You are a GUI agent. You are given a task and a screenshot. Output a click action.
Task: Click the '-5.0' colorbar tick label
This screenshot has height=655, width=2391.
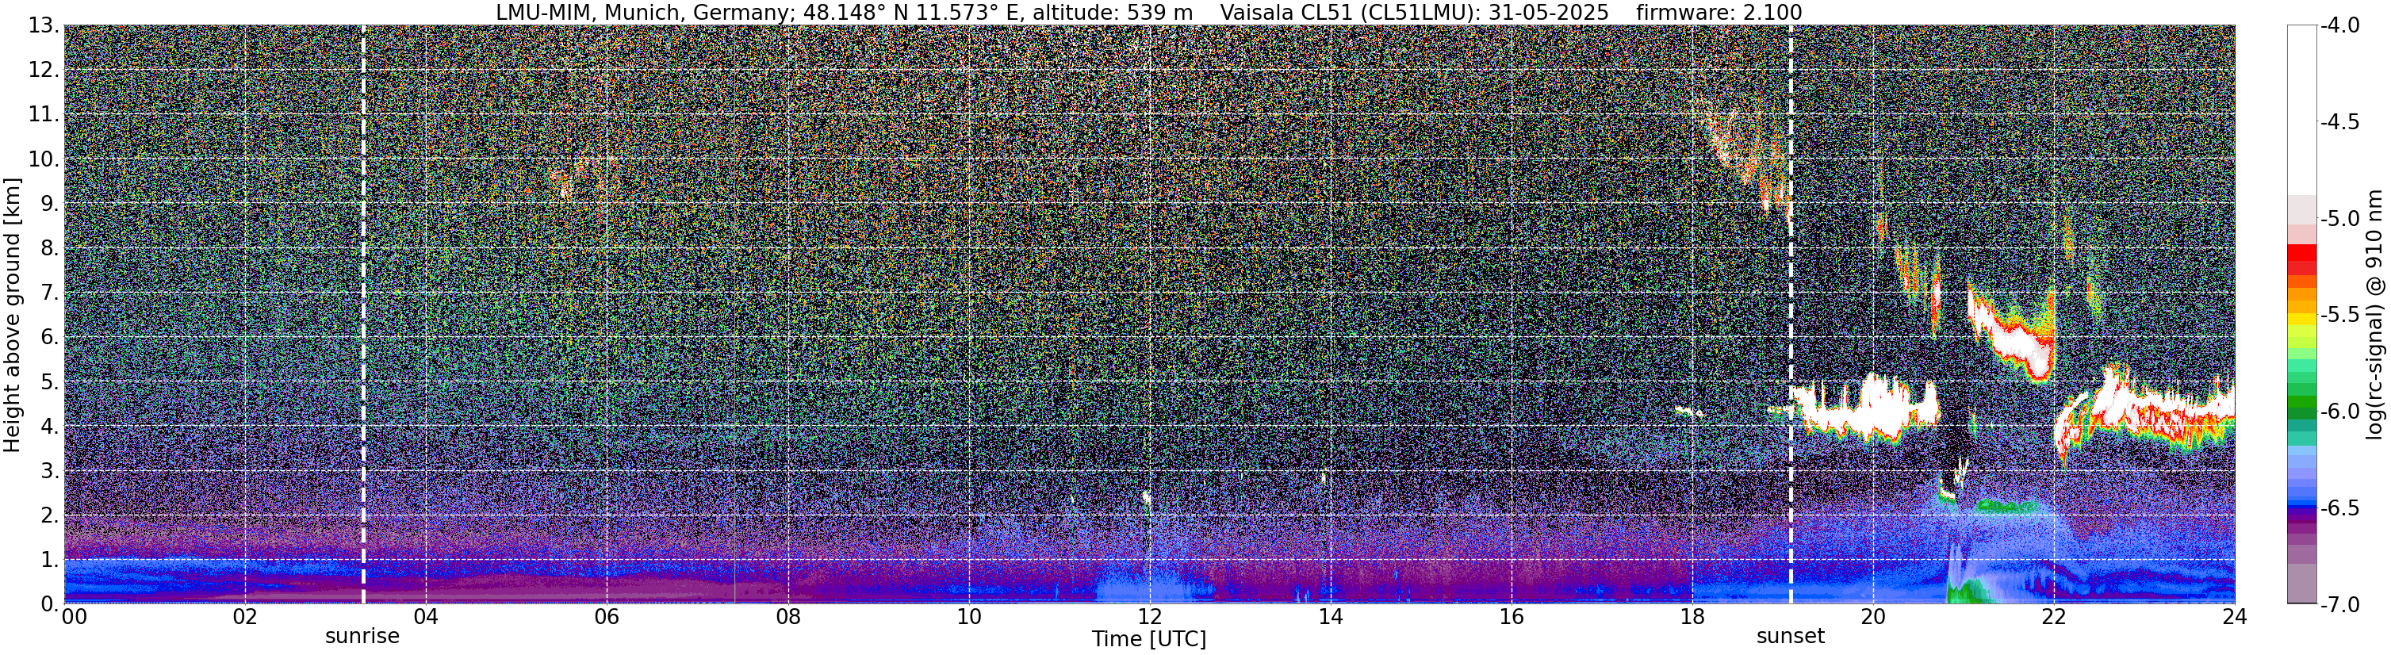point(2340,218)
